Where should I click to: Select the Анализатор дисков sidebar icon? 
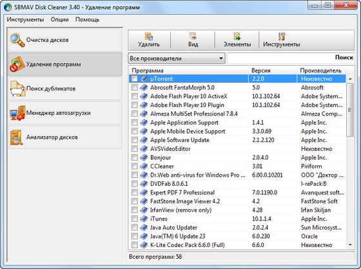[x=17, y=137]
